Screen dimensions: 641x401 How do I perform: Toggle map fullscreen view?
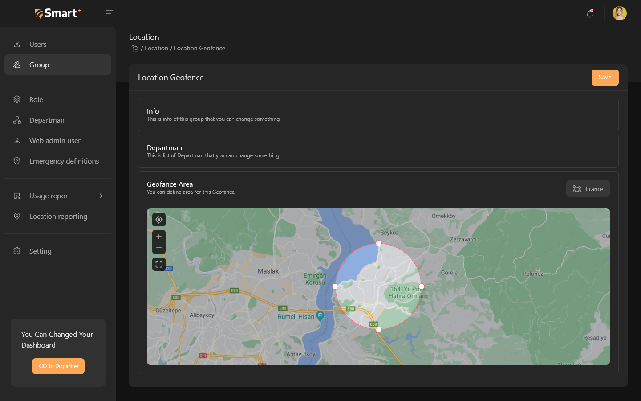159,264
